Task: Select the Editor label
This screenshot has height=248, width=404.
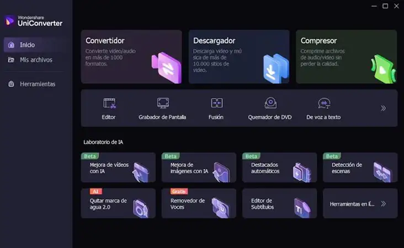Action: click(109, 117)
